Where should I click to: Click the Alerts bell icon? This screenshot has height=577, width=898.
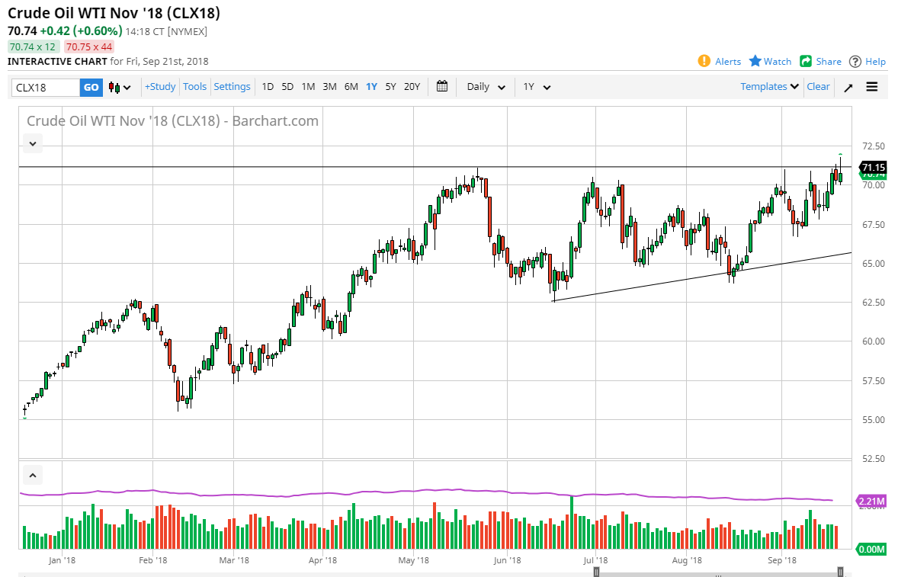pyautogui.click(x=704, y=61)
